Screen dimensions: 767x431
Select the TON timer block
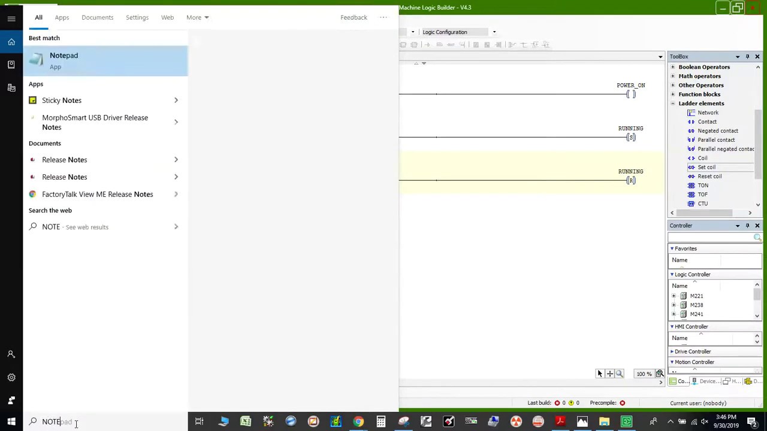[702, 186]
